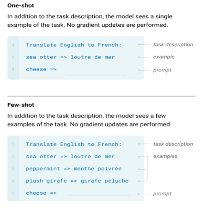This screenshot has width=207, height=208.
Task: Click the Few-shot heading
Action: [21, 105]
